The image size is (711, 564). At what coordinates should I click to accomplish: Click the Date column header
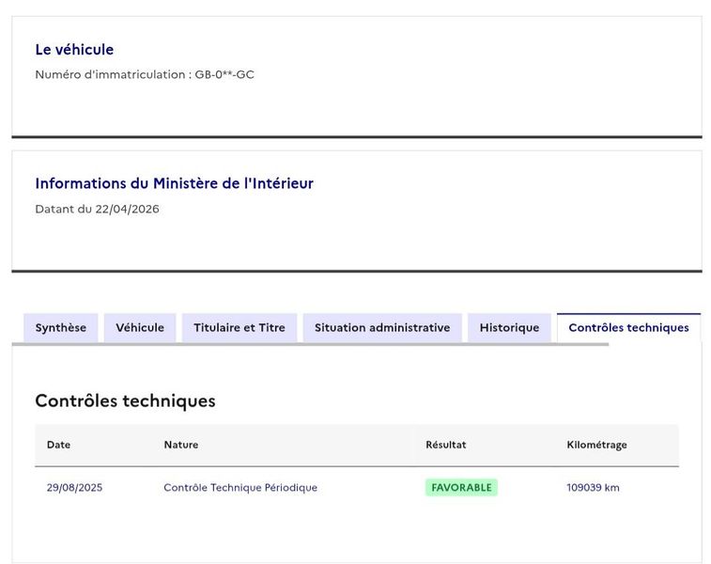coord(58,445)
